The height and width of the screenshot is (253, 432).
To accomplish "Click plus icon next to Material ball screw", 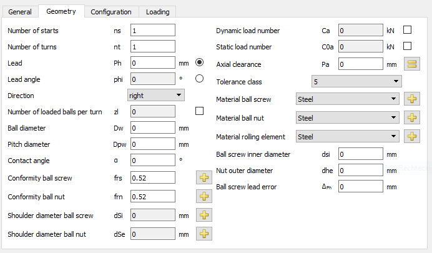I will tap(412, 99).
